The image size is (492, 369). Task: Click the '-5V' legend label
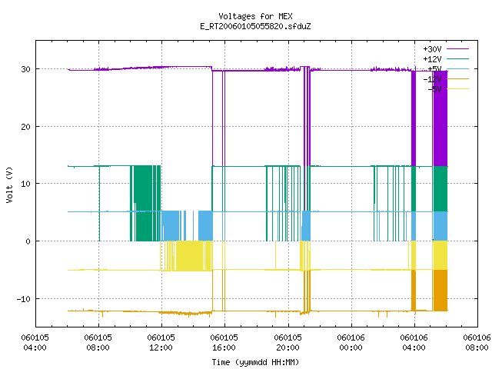(434, 89)
